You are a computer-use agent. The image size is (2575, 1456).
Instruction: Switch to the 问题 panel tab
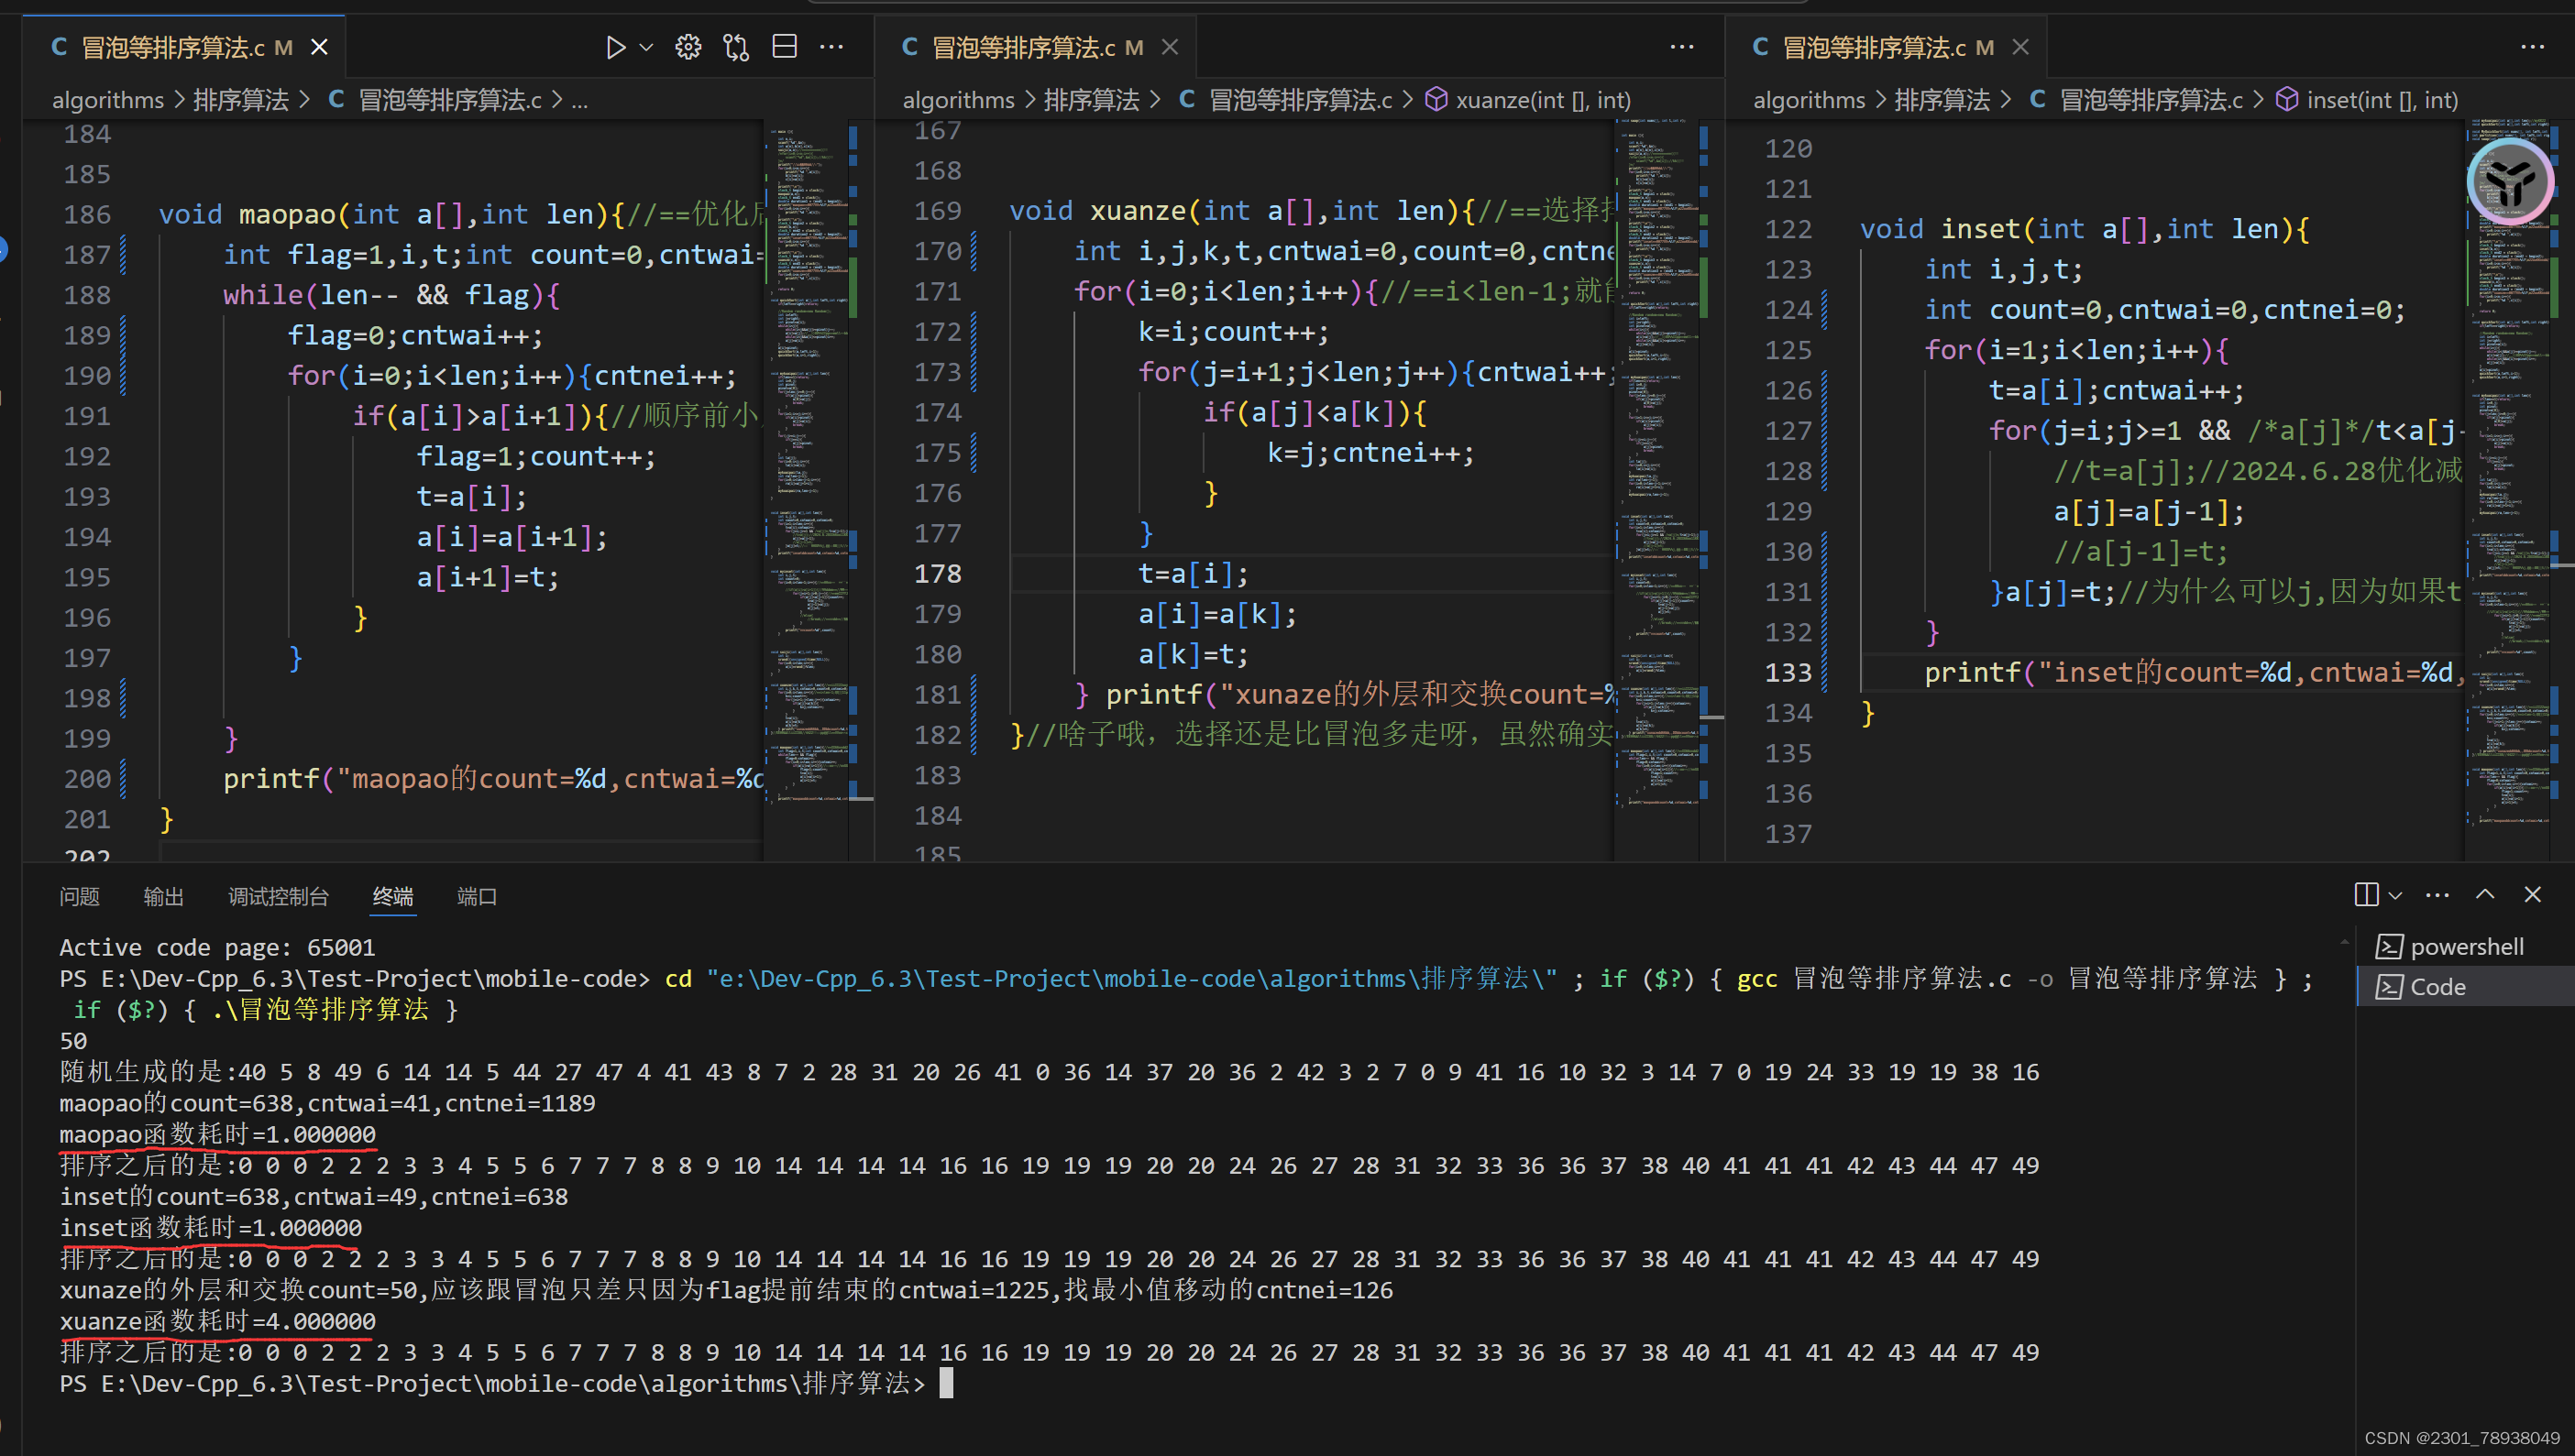point(79,897)
